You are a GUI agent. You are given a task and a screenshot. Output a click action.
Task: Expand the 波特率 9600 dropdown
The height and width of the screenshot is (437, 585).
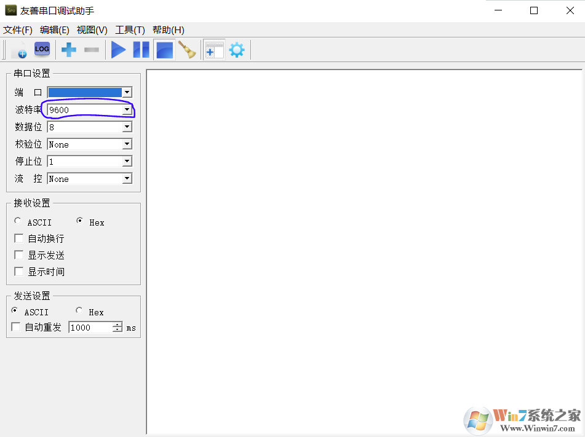[x=127, y=110]
